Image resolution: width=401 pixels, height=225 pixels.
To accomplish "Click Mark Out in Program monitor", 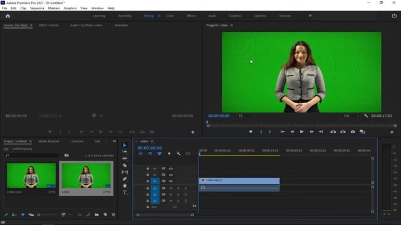I will pyautogui.click(x=270, y=132).
